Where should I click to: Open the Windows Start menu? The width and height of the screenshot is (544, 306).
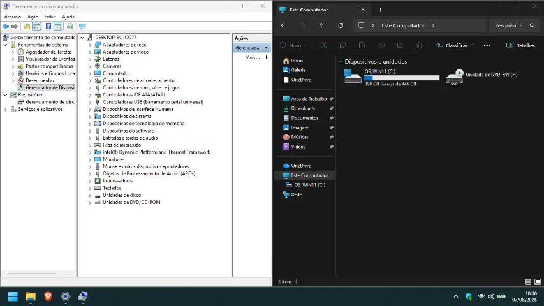[x=13, y=296]
